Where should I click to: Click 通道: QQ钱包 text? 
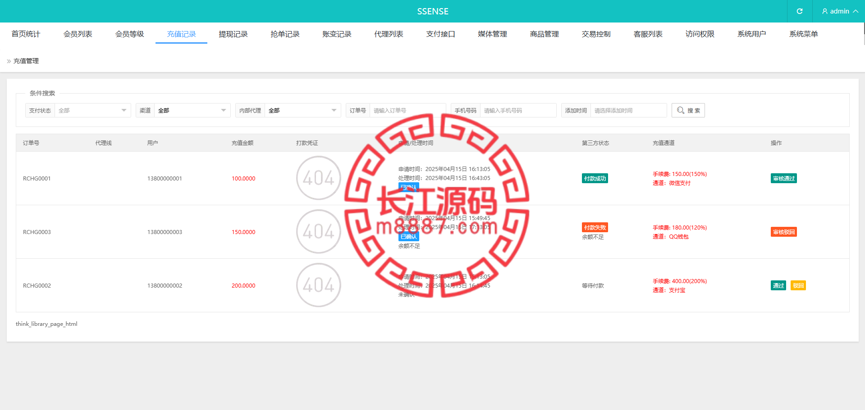point(671,237)
